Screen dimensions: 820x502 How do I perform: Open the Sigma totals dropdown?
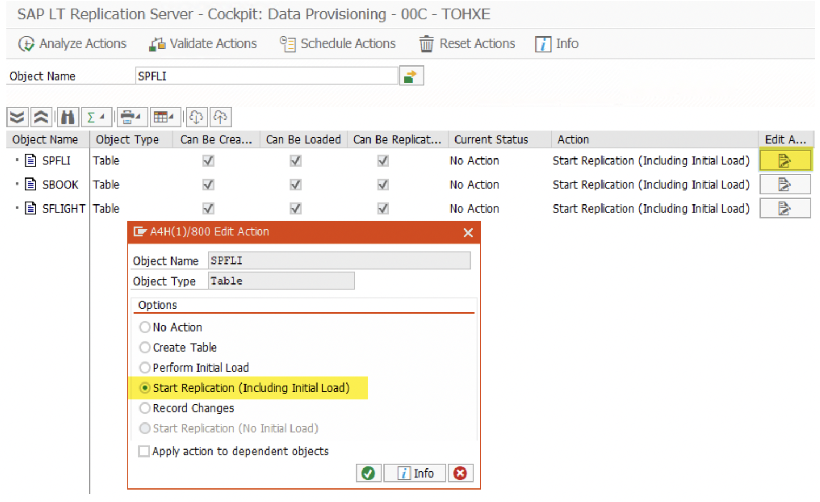tap(96, 117)
